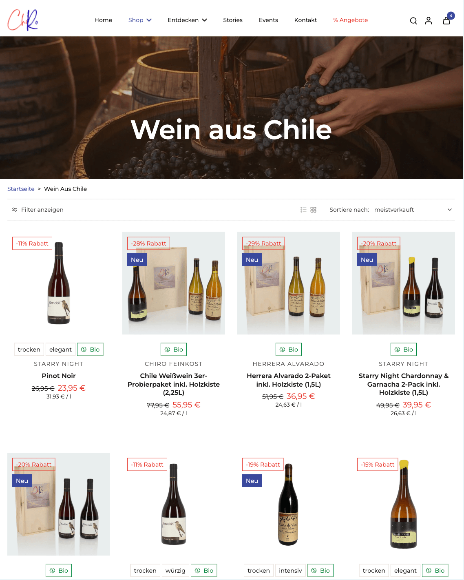Image resolution: width=464 pixels, height=580 pixels.
Task: Open the Events menu item
Action: (x=268, y=20)
